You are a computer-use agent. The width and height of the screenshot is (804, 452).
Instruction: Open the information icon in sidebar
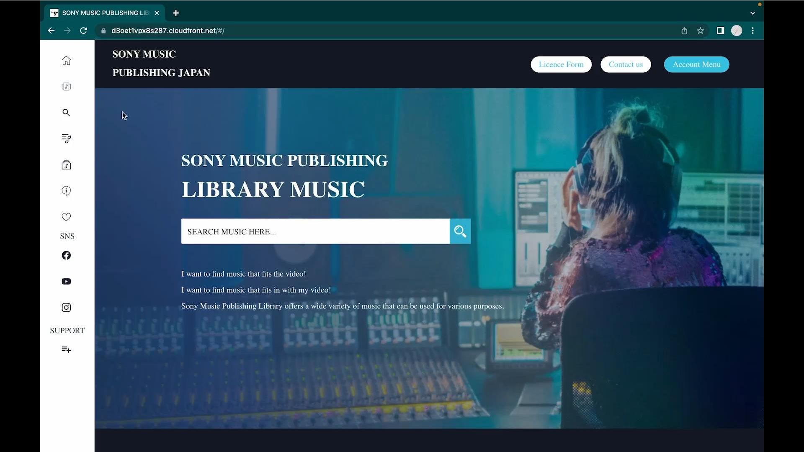[66, 191]
